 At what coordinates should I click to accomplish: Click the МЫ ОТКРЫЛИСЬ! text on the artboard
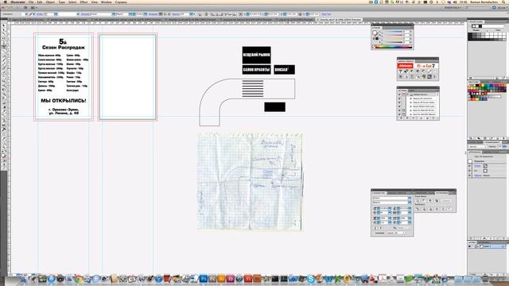point(64,101)
